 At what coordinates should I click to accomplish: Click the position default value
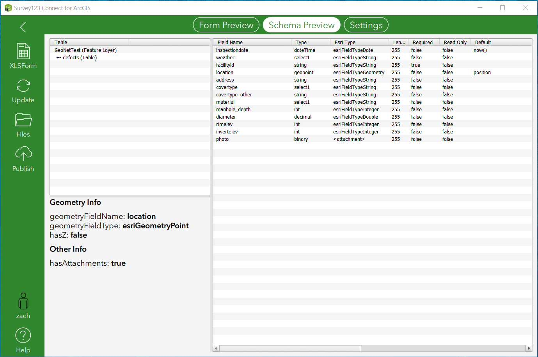[x=482, y=72]
